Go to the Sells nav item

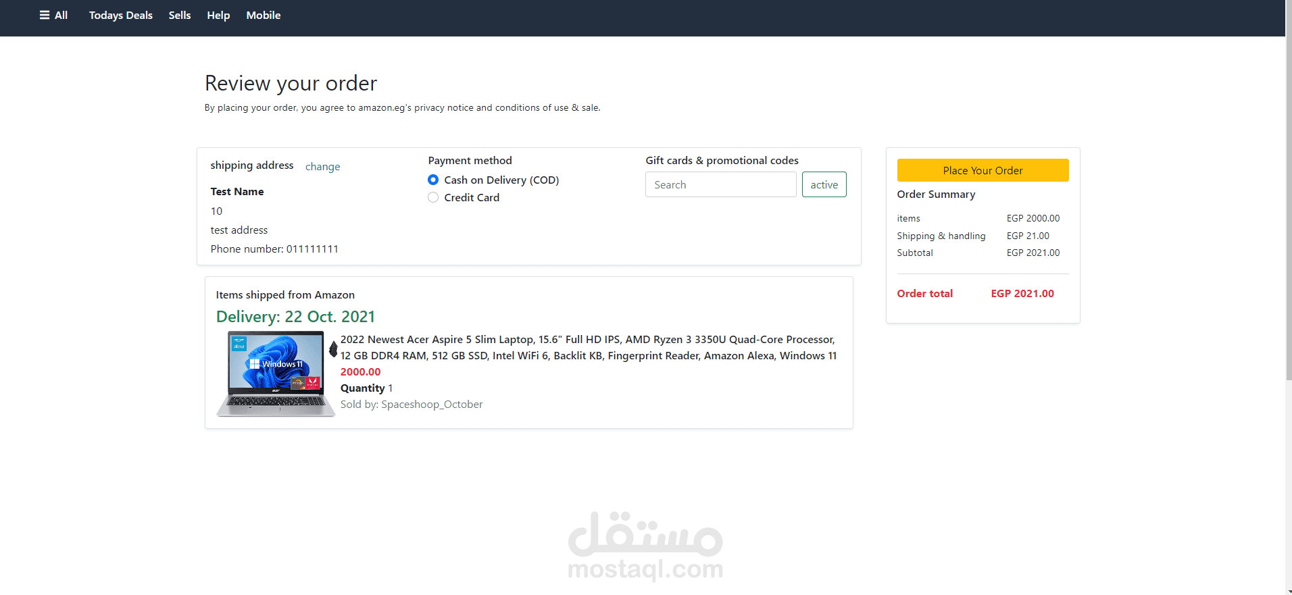click(x=180, y=15)
